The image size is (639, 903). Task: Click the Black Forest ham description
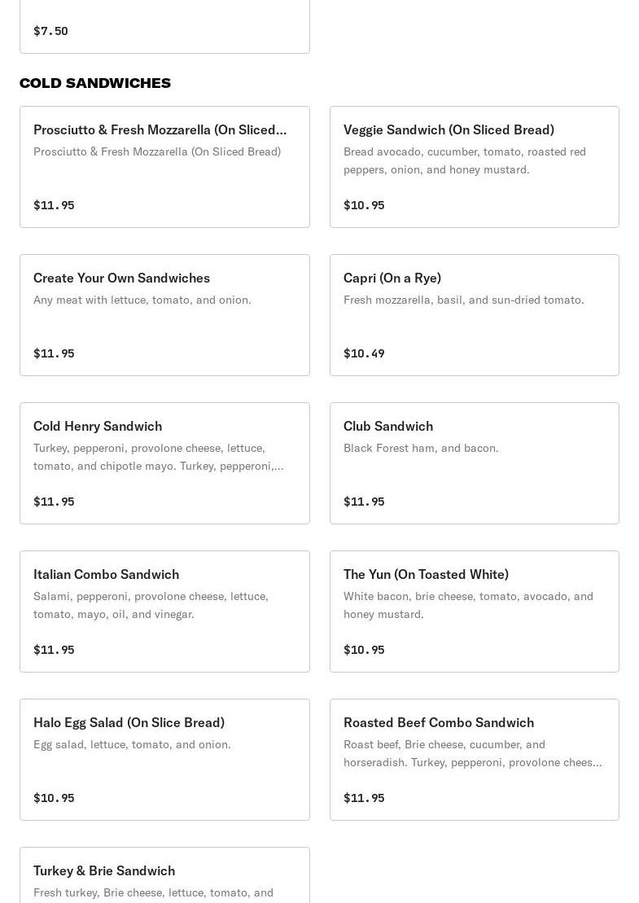click(x=421, y=448)
